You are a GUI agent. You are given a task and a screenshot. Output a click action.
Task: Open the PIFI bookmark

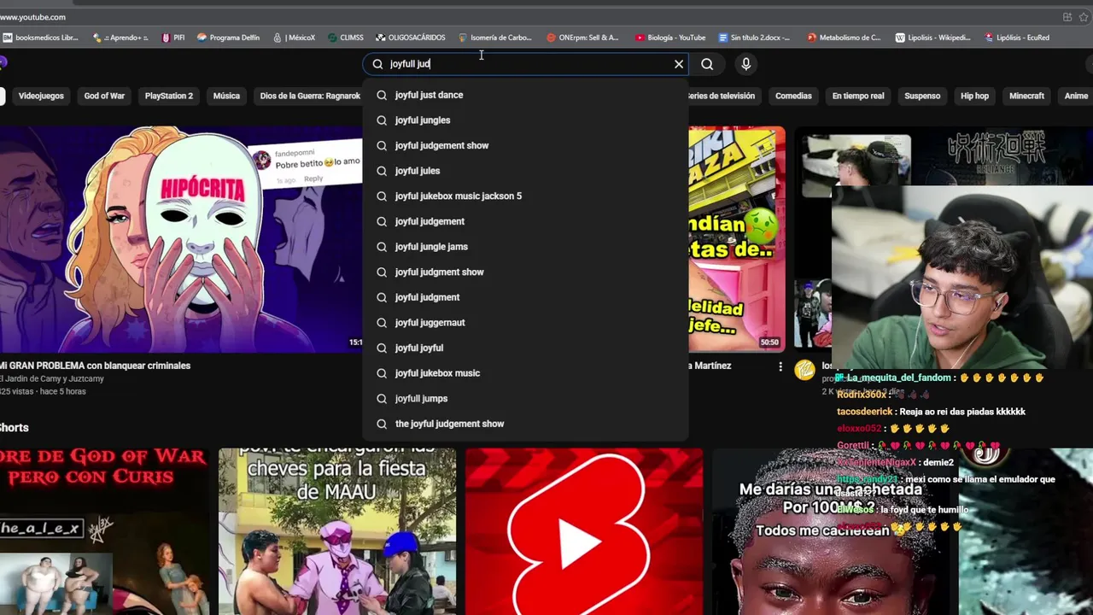click(x=173, y=38)
